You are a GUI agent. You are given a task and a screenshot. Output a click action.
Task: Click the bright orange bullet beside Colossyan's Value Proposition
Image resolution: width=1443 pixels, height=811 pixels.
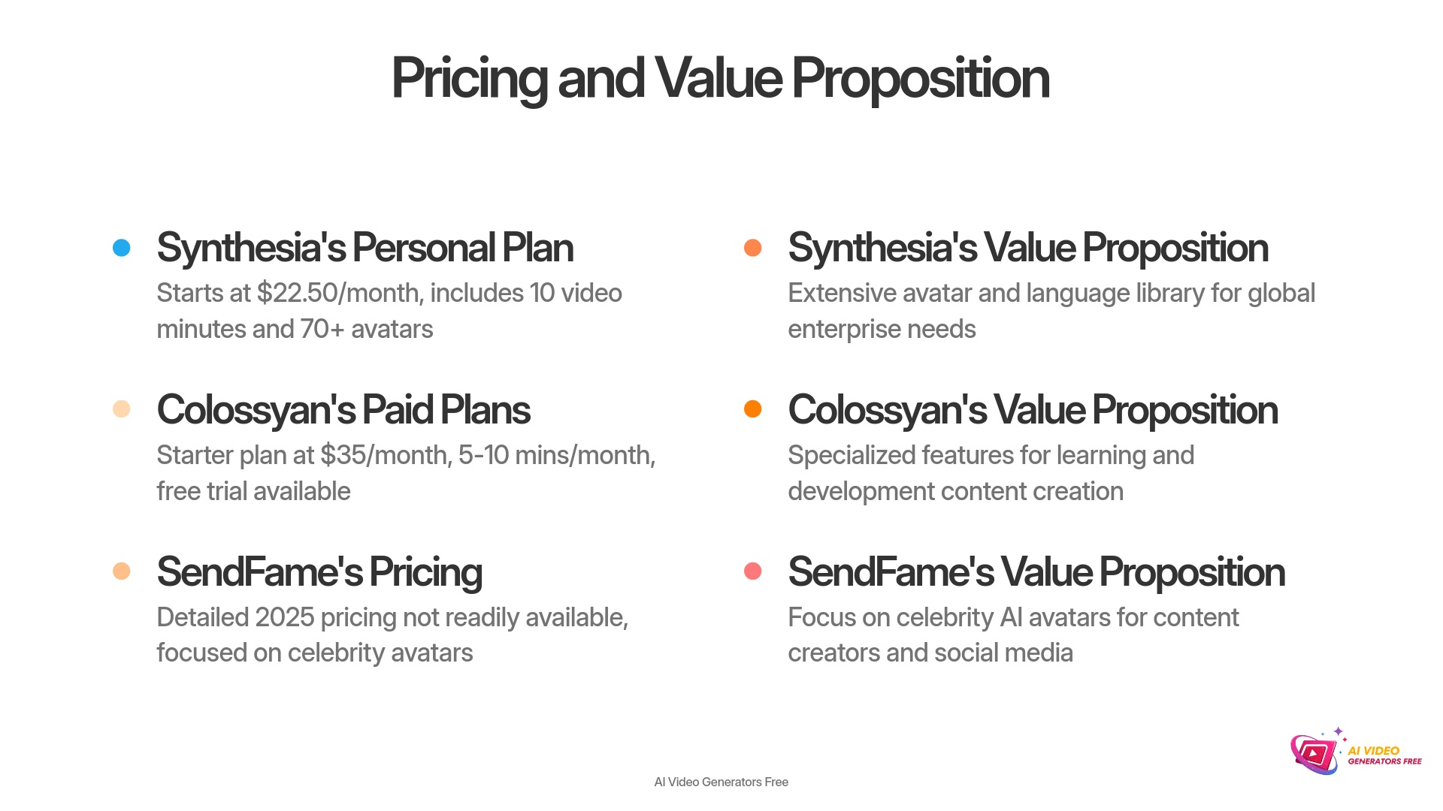(752, 409)
